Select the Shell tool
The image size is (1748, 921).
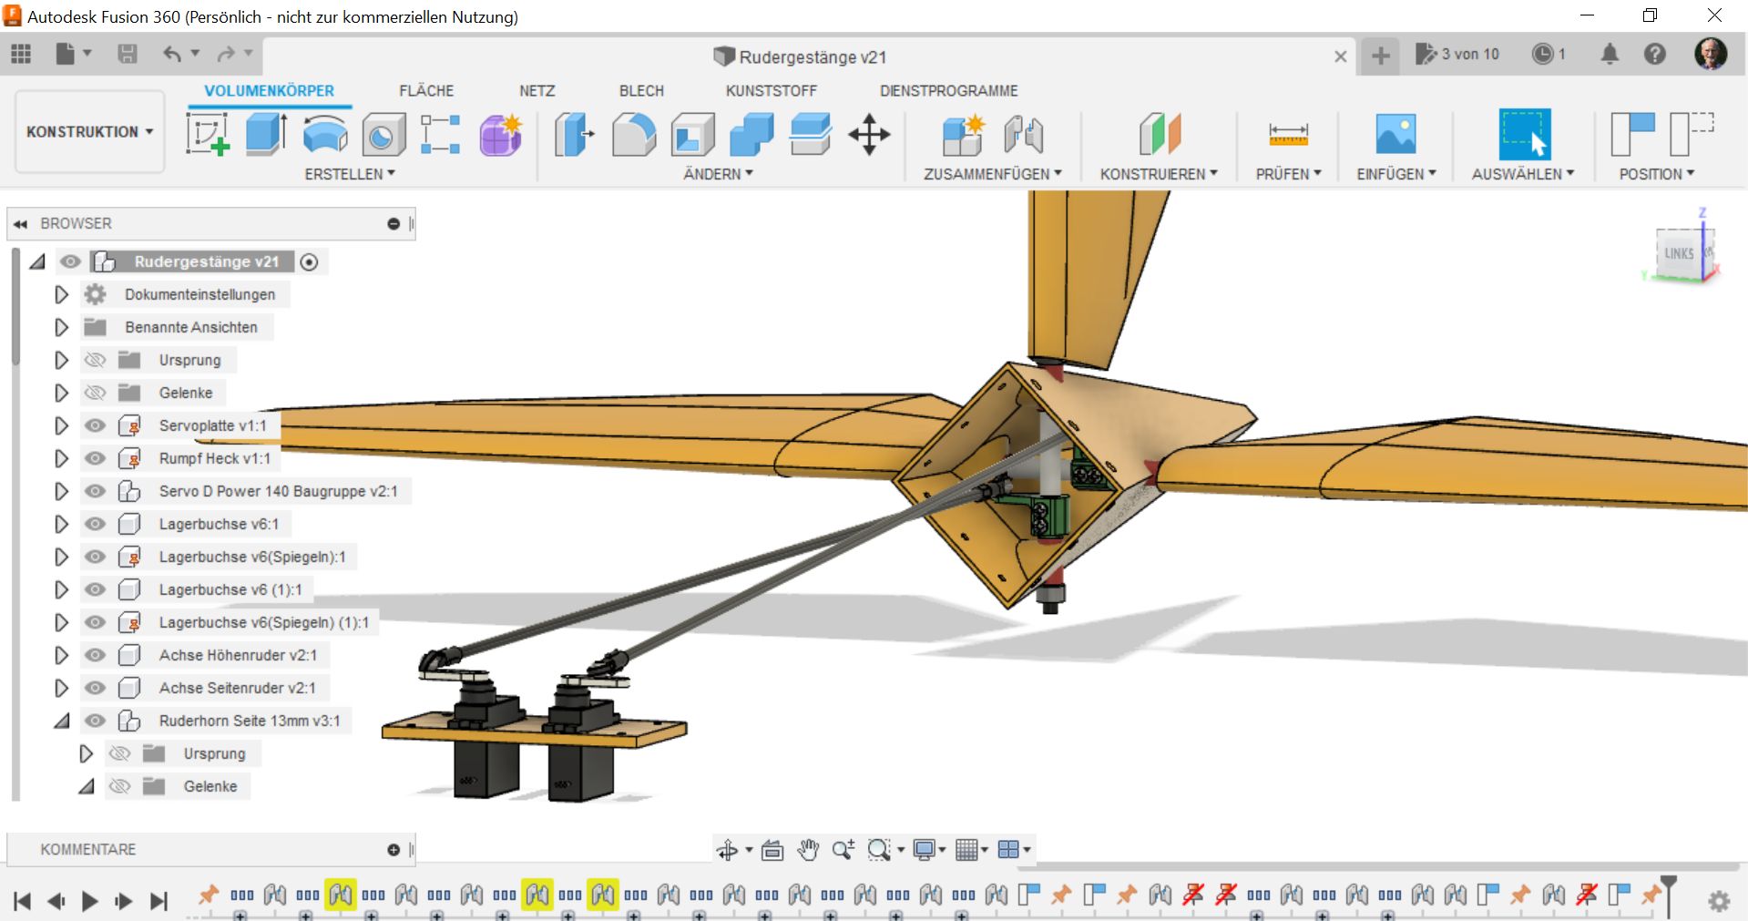[x=693, y=134]
